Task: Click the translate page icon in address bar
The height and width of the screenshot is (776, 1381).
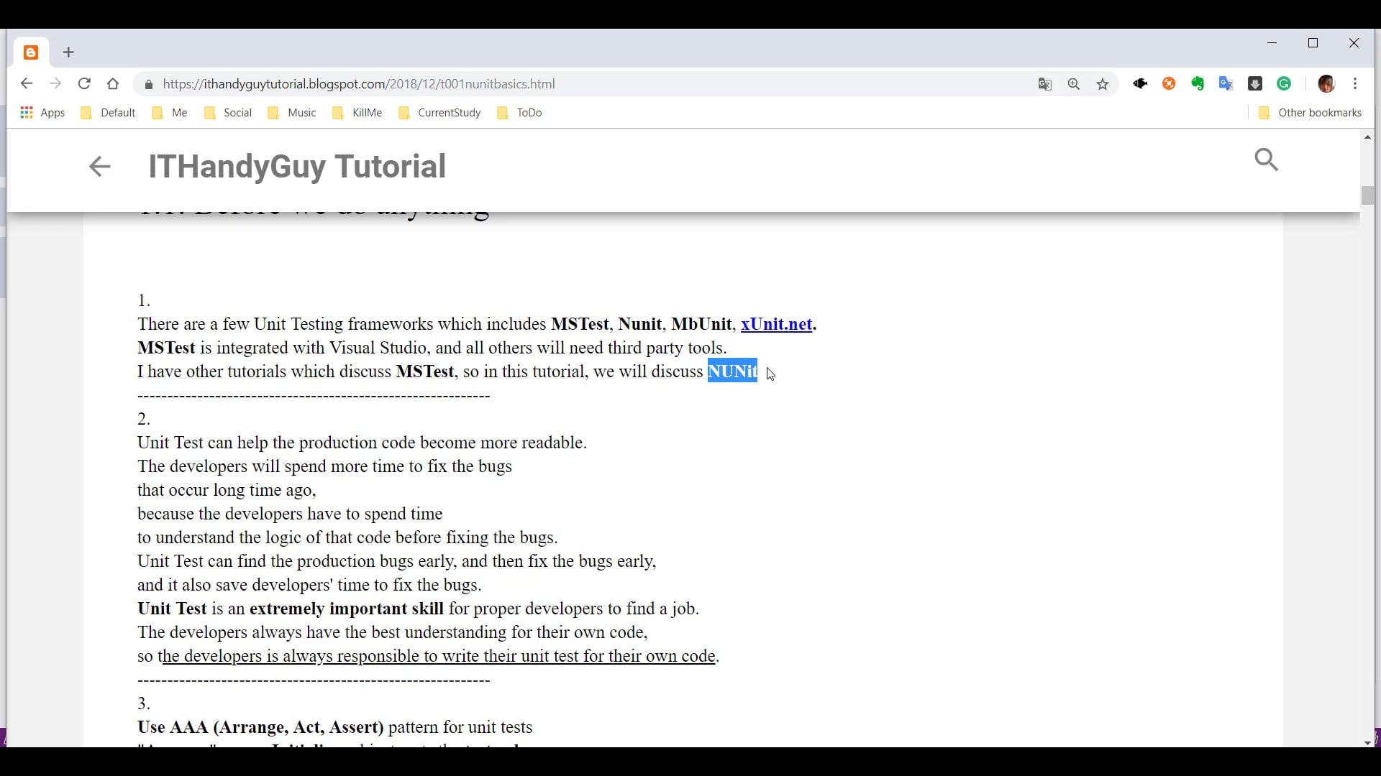Action: [1045, 84]
